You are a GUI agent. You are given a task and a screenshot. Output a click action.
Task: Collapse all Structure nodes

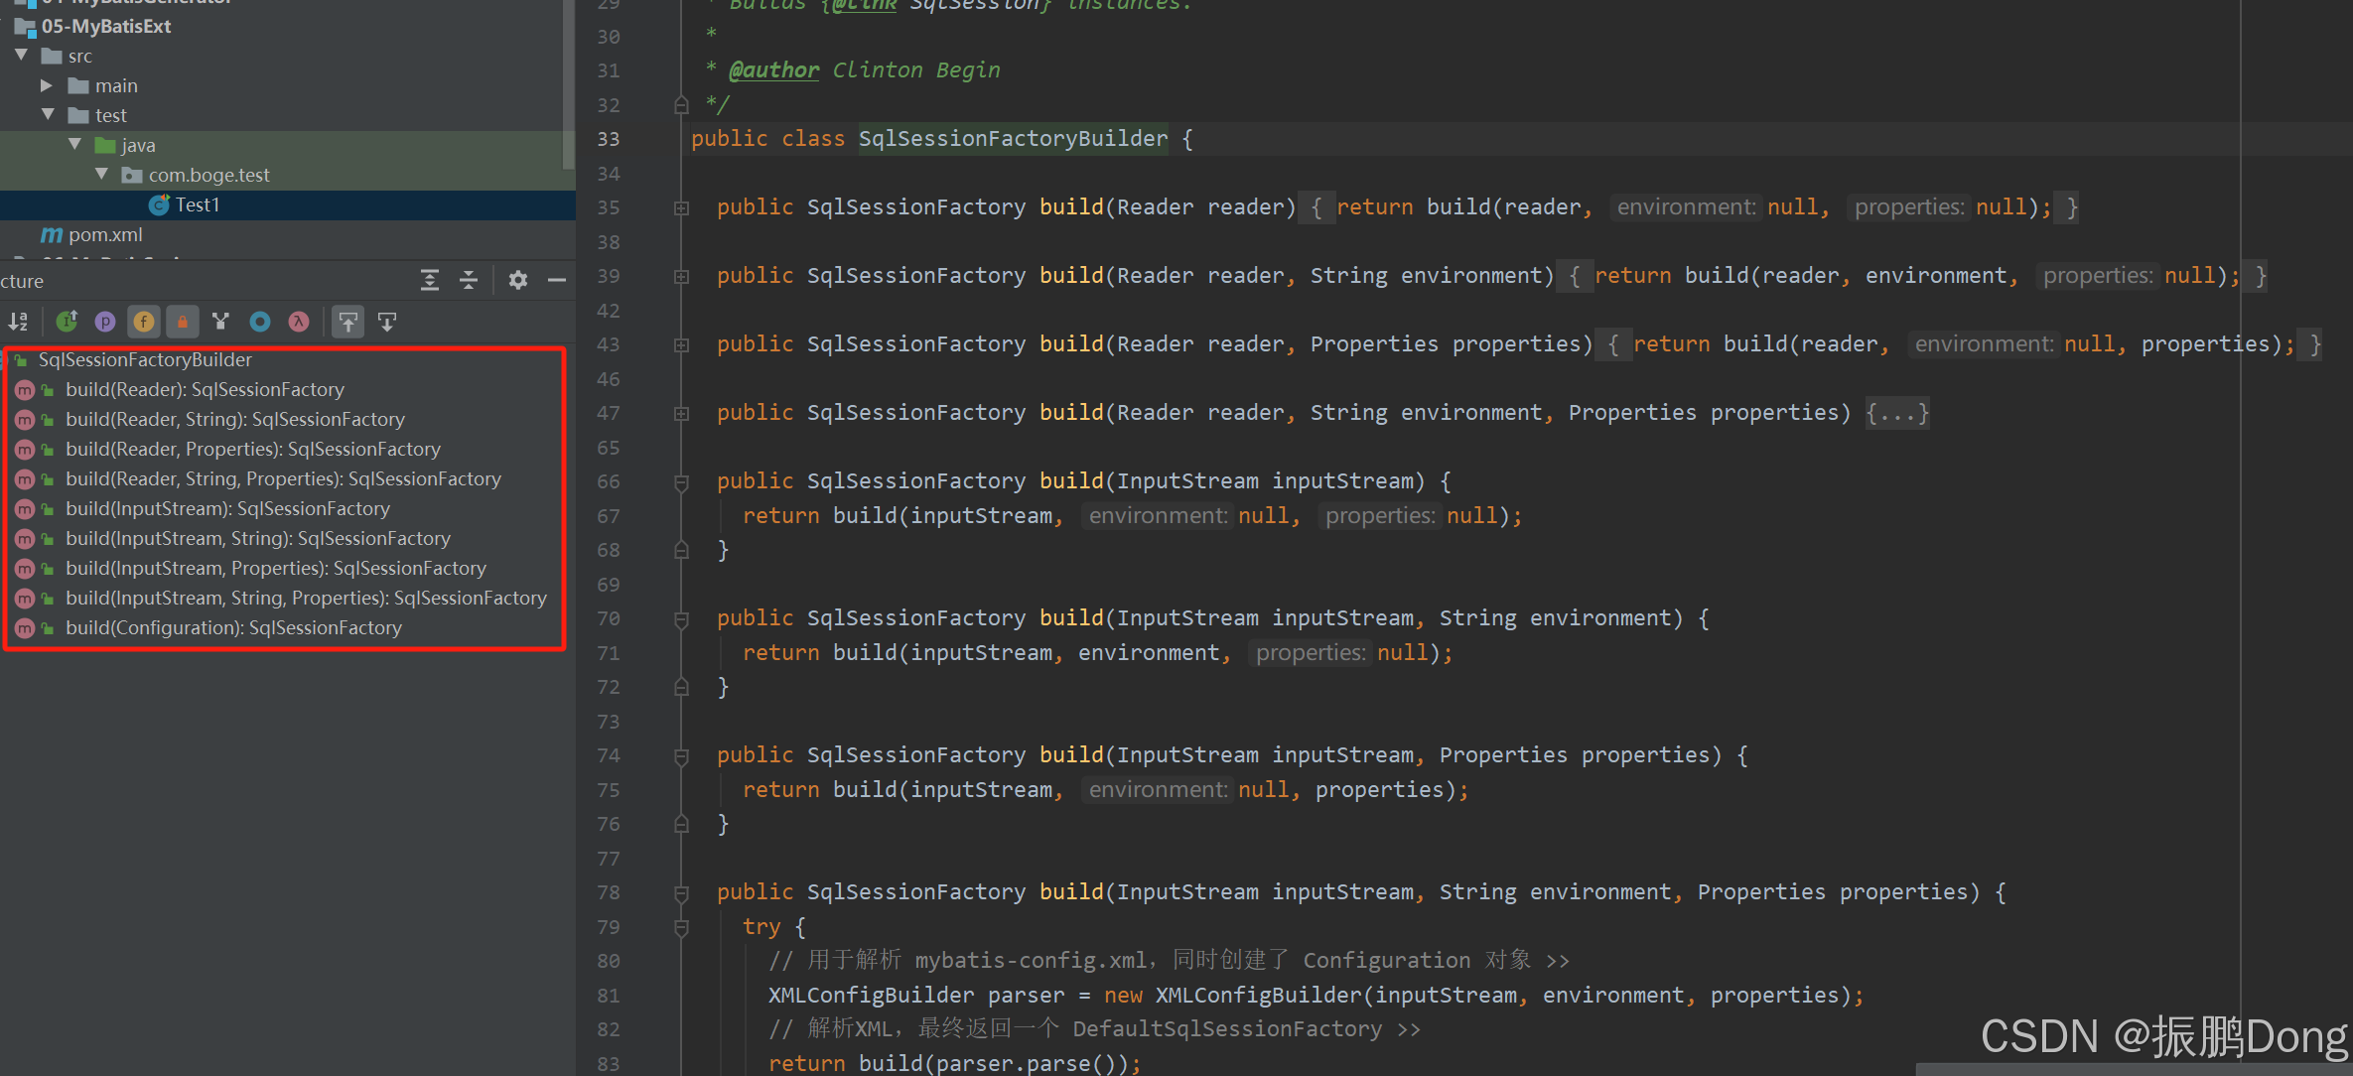[469, 280]
